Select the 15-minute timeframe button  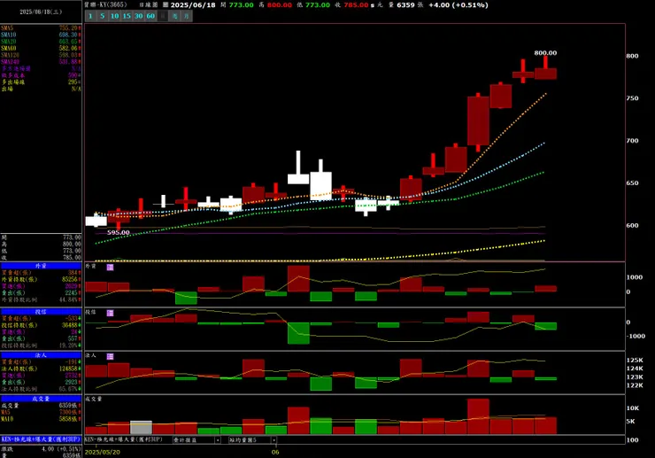[x=127, y=16]
